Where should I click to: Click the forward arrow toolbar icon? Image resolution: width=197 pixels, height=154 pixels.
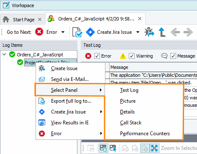pos(188,32)
